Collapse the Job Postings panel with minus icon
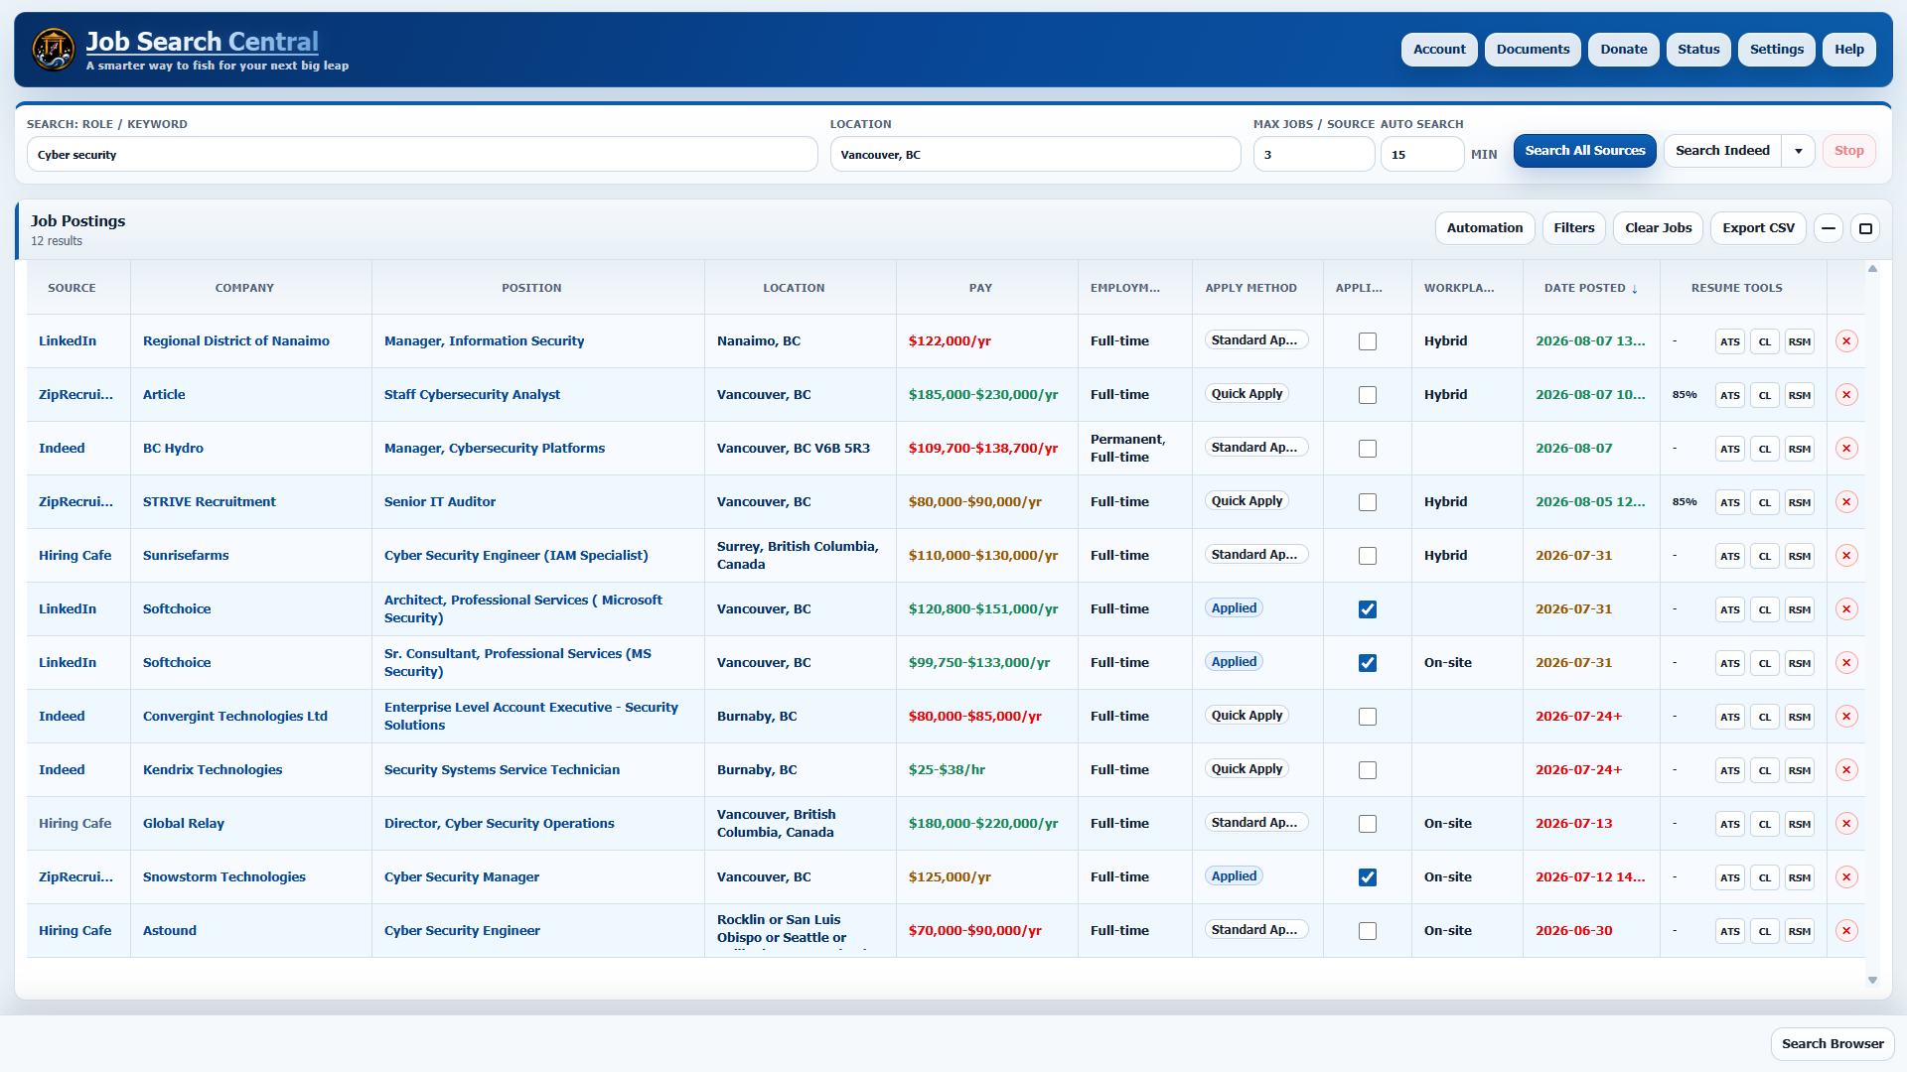The image size is (1907, 1072). 1829,228
